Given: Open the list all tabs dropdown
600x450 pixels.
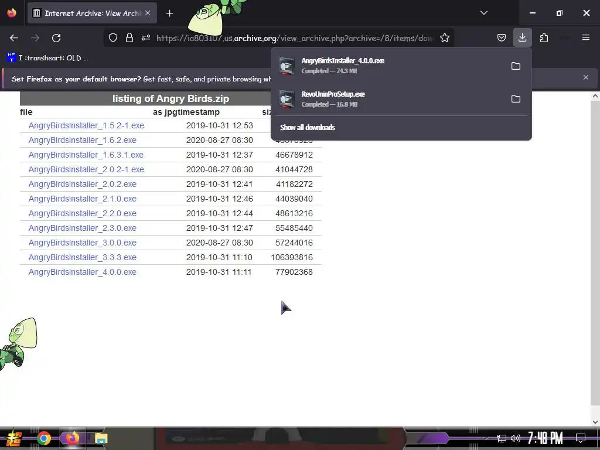Looking at the screenshot, I should coord(483,13).
